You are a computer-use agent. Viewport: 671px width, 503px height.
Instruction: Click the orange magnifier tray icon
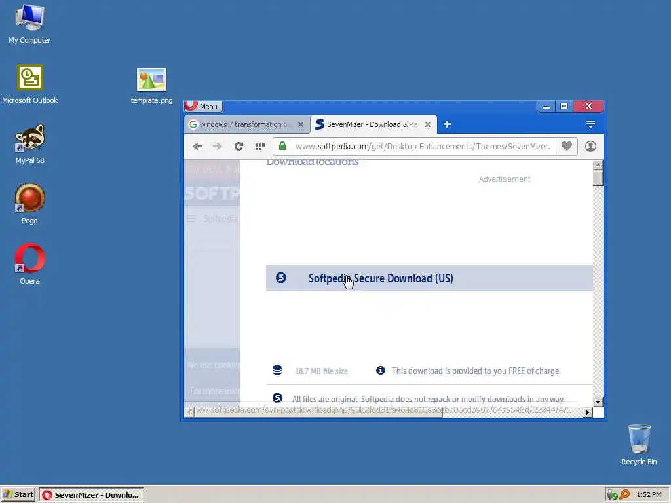click(x=624, y=494)
